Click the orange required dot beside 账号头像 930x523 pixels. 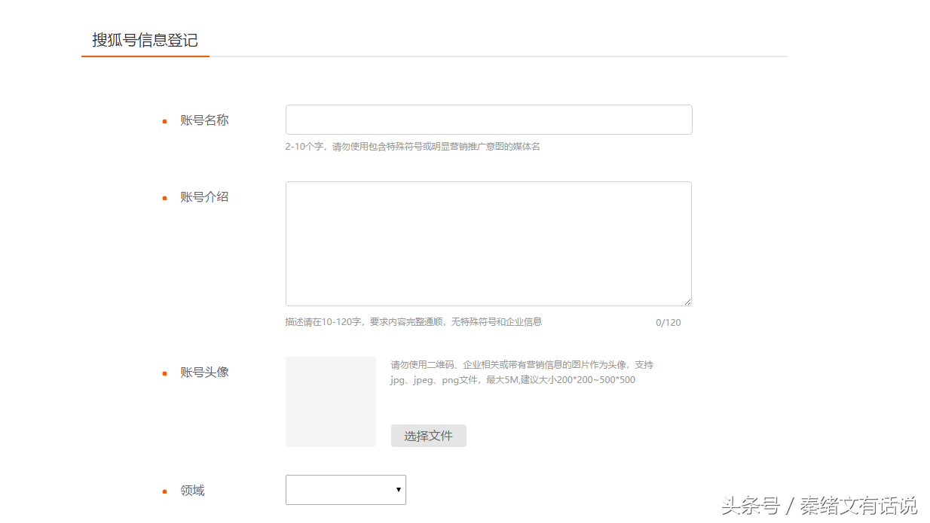click(x=164, y=373)
